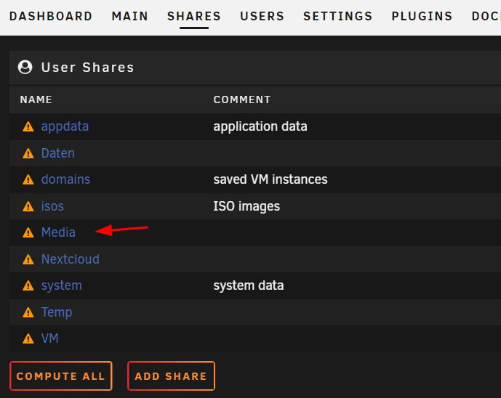Click the User Shares person icon

[x=25, y=67]
